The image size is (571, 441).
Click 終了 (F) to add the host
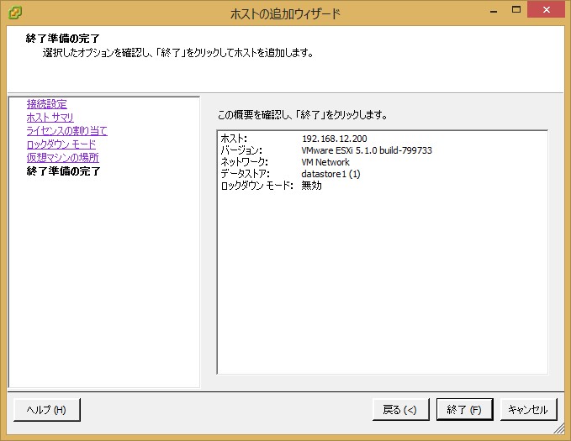tap(465, 410)
